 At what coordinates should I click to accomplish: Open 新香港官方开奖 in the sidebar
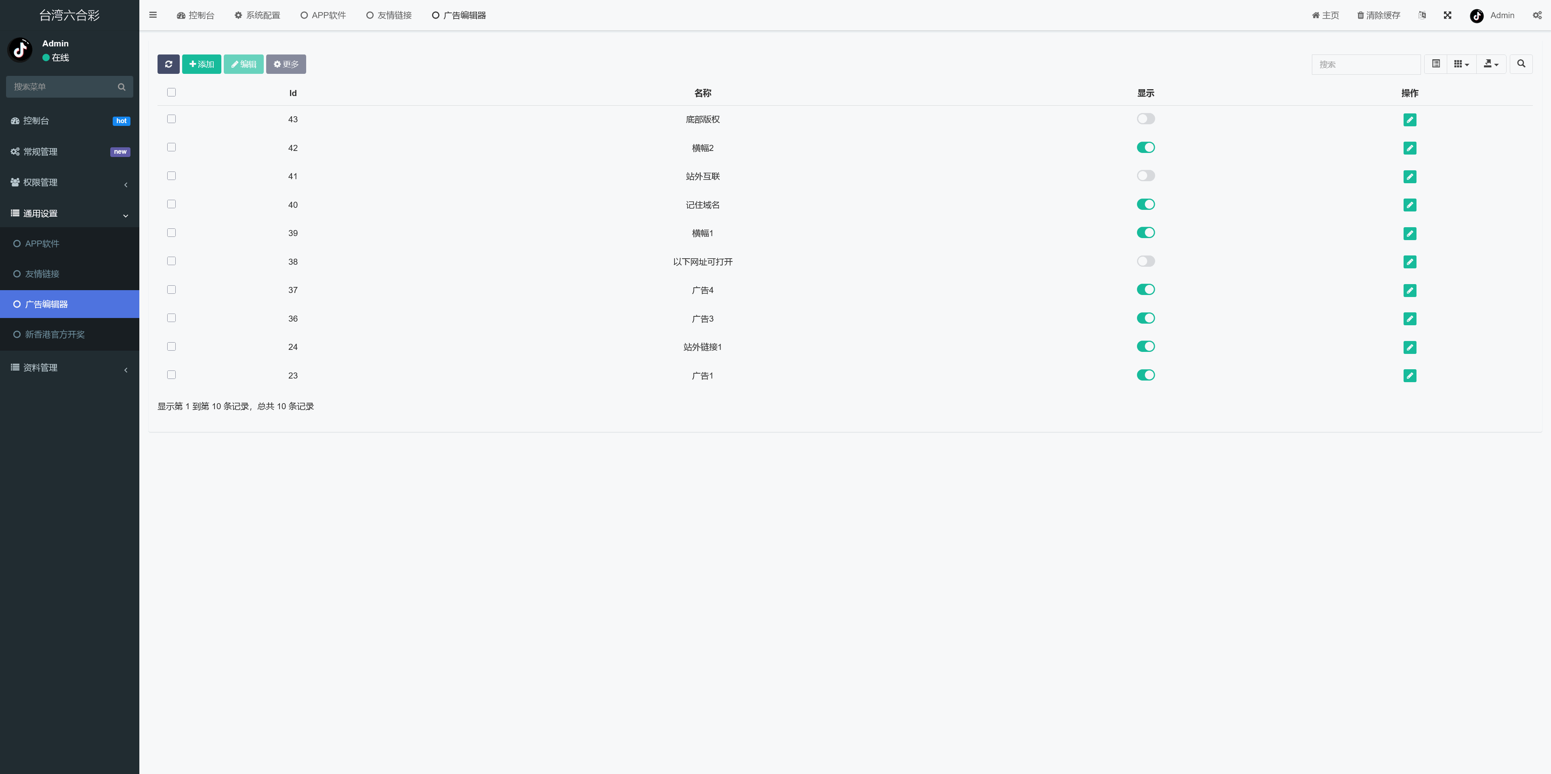point(54,335)
